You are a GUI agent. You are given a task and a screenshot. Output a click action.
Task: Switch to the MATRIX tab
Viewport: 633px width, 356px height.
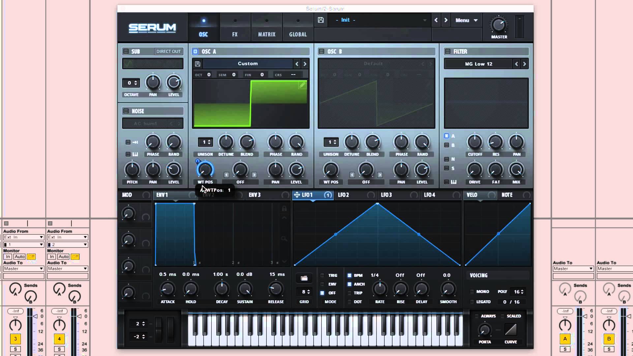tap(266, 27)
